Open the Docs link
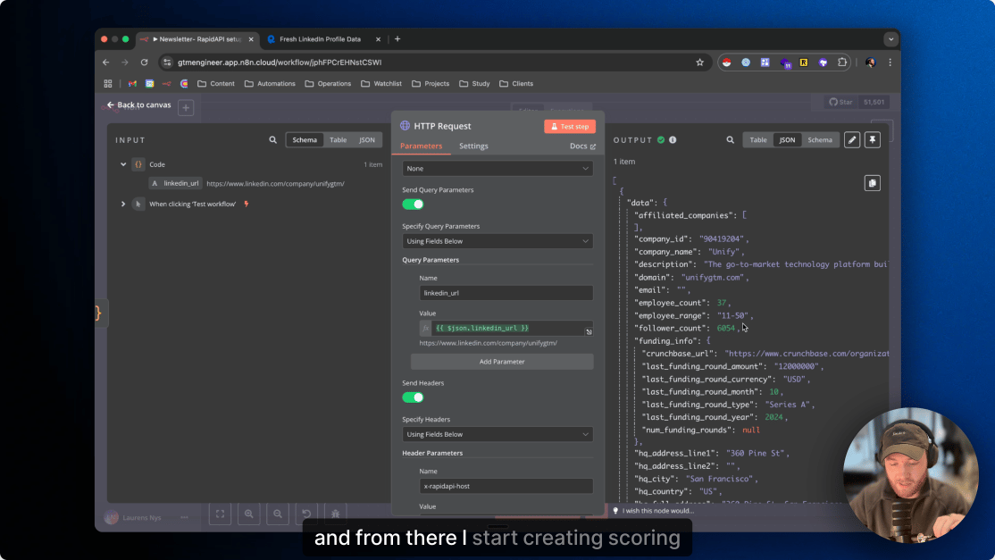This screenshot has height=560, width=995. 582,146
